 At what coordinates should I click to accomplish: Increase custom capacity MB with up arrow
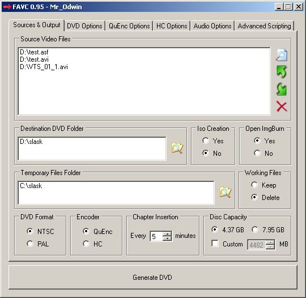pyautogui.click(x=270, y=242)
